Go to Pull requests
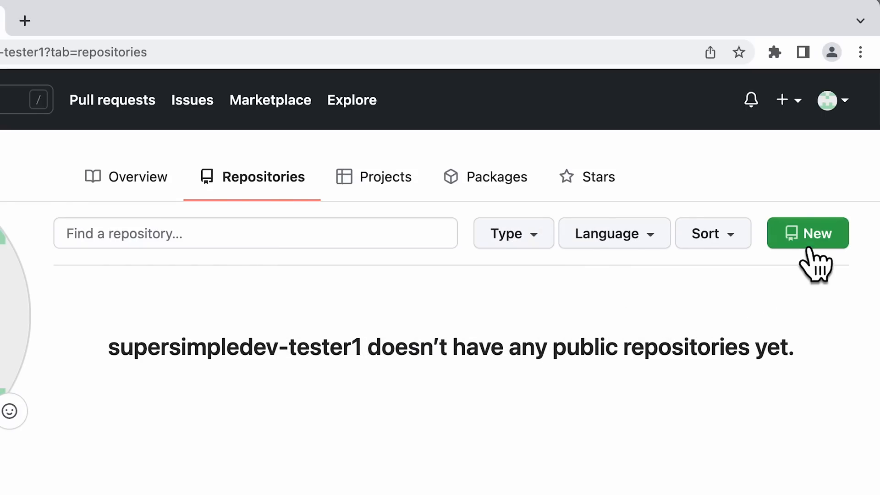Viewport: 880px width, 495px height. click(112, 100)
